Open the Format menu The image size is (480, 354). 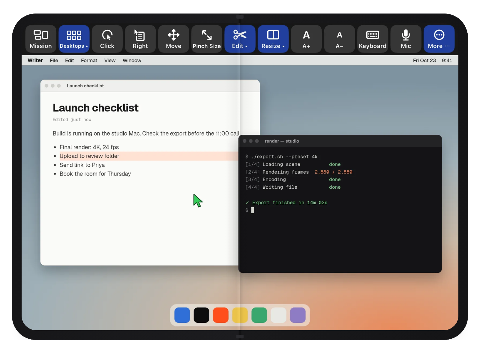click(x=89, y=60)
